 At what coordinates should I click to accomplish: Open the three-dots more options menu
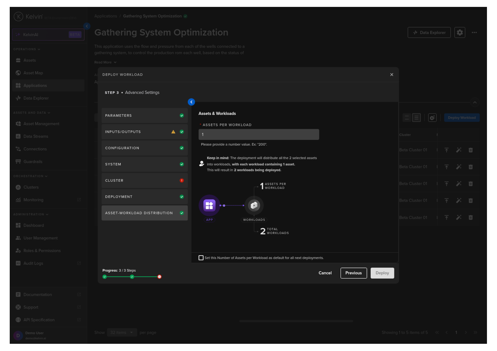pos(474,32)
